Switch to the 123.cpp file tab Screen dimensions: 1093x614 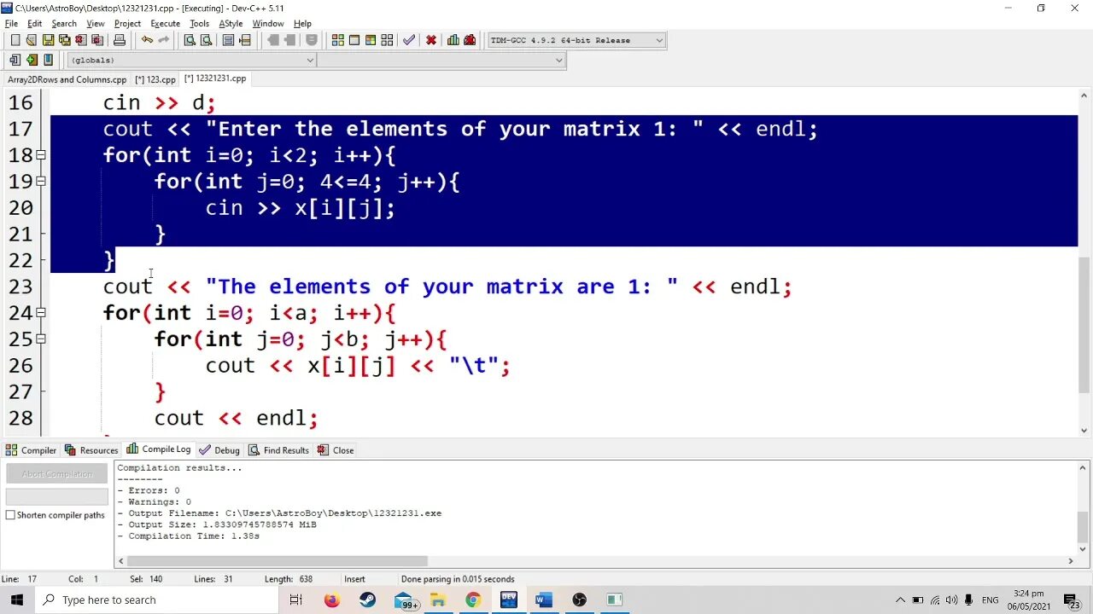coord(155,79)
